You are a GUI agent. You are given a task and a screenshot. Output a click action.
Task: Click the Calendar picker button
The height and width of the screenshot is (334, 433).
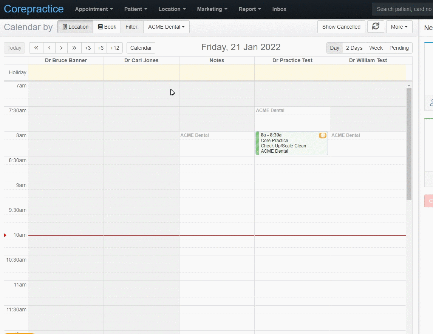pyautogui.click(x=141, y=48)
